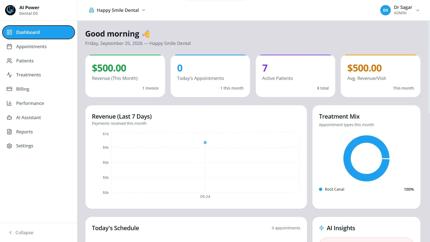Click the "0 appointments" label
The image size is (430, 242).
pyautogui.click(x=286, y=228)
